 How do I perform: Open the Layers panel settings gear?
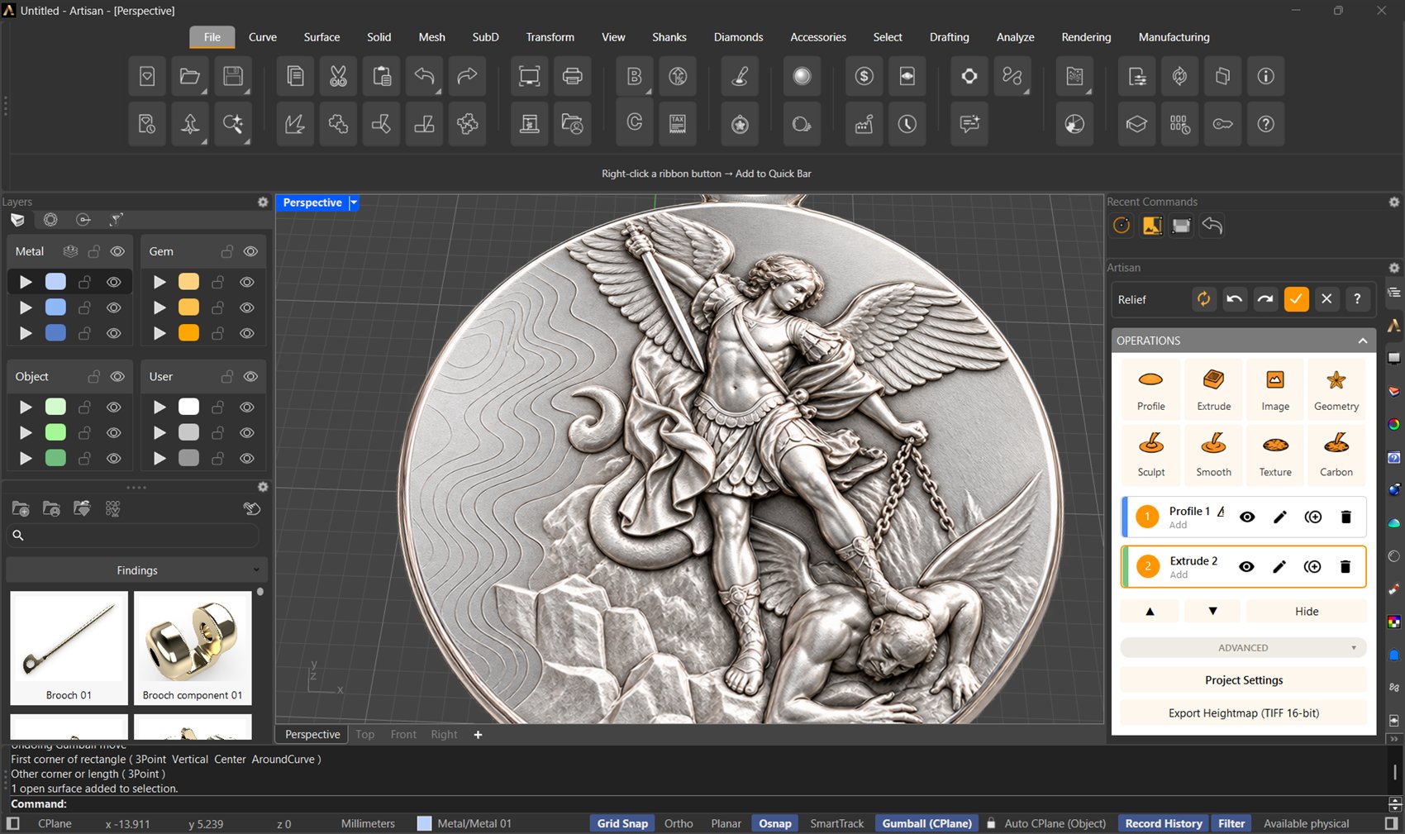point(263,202)
